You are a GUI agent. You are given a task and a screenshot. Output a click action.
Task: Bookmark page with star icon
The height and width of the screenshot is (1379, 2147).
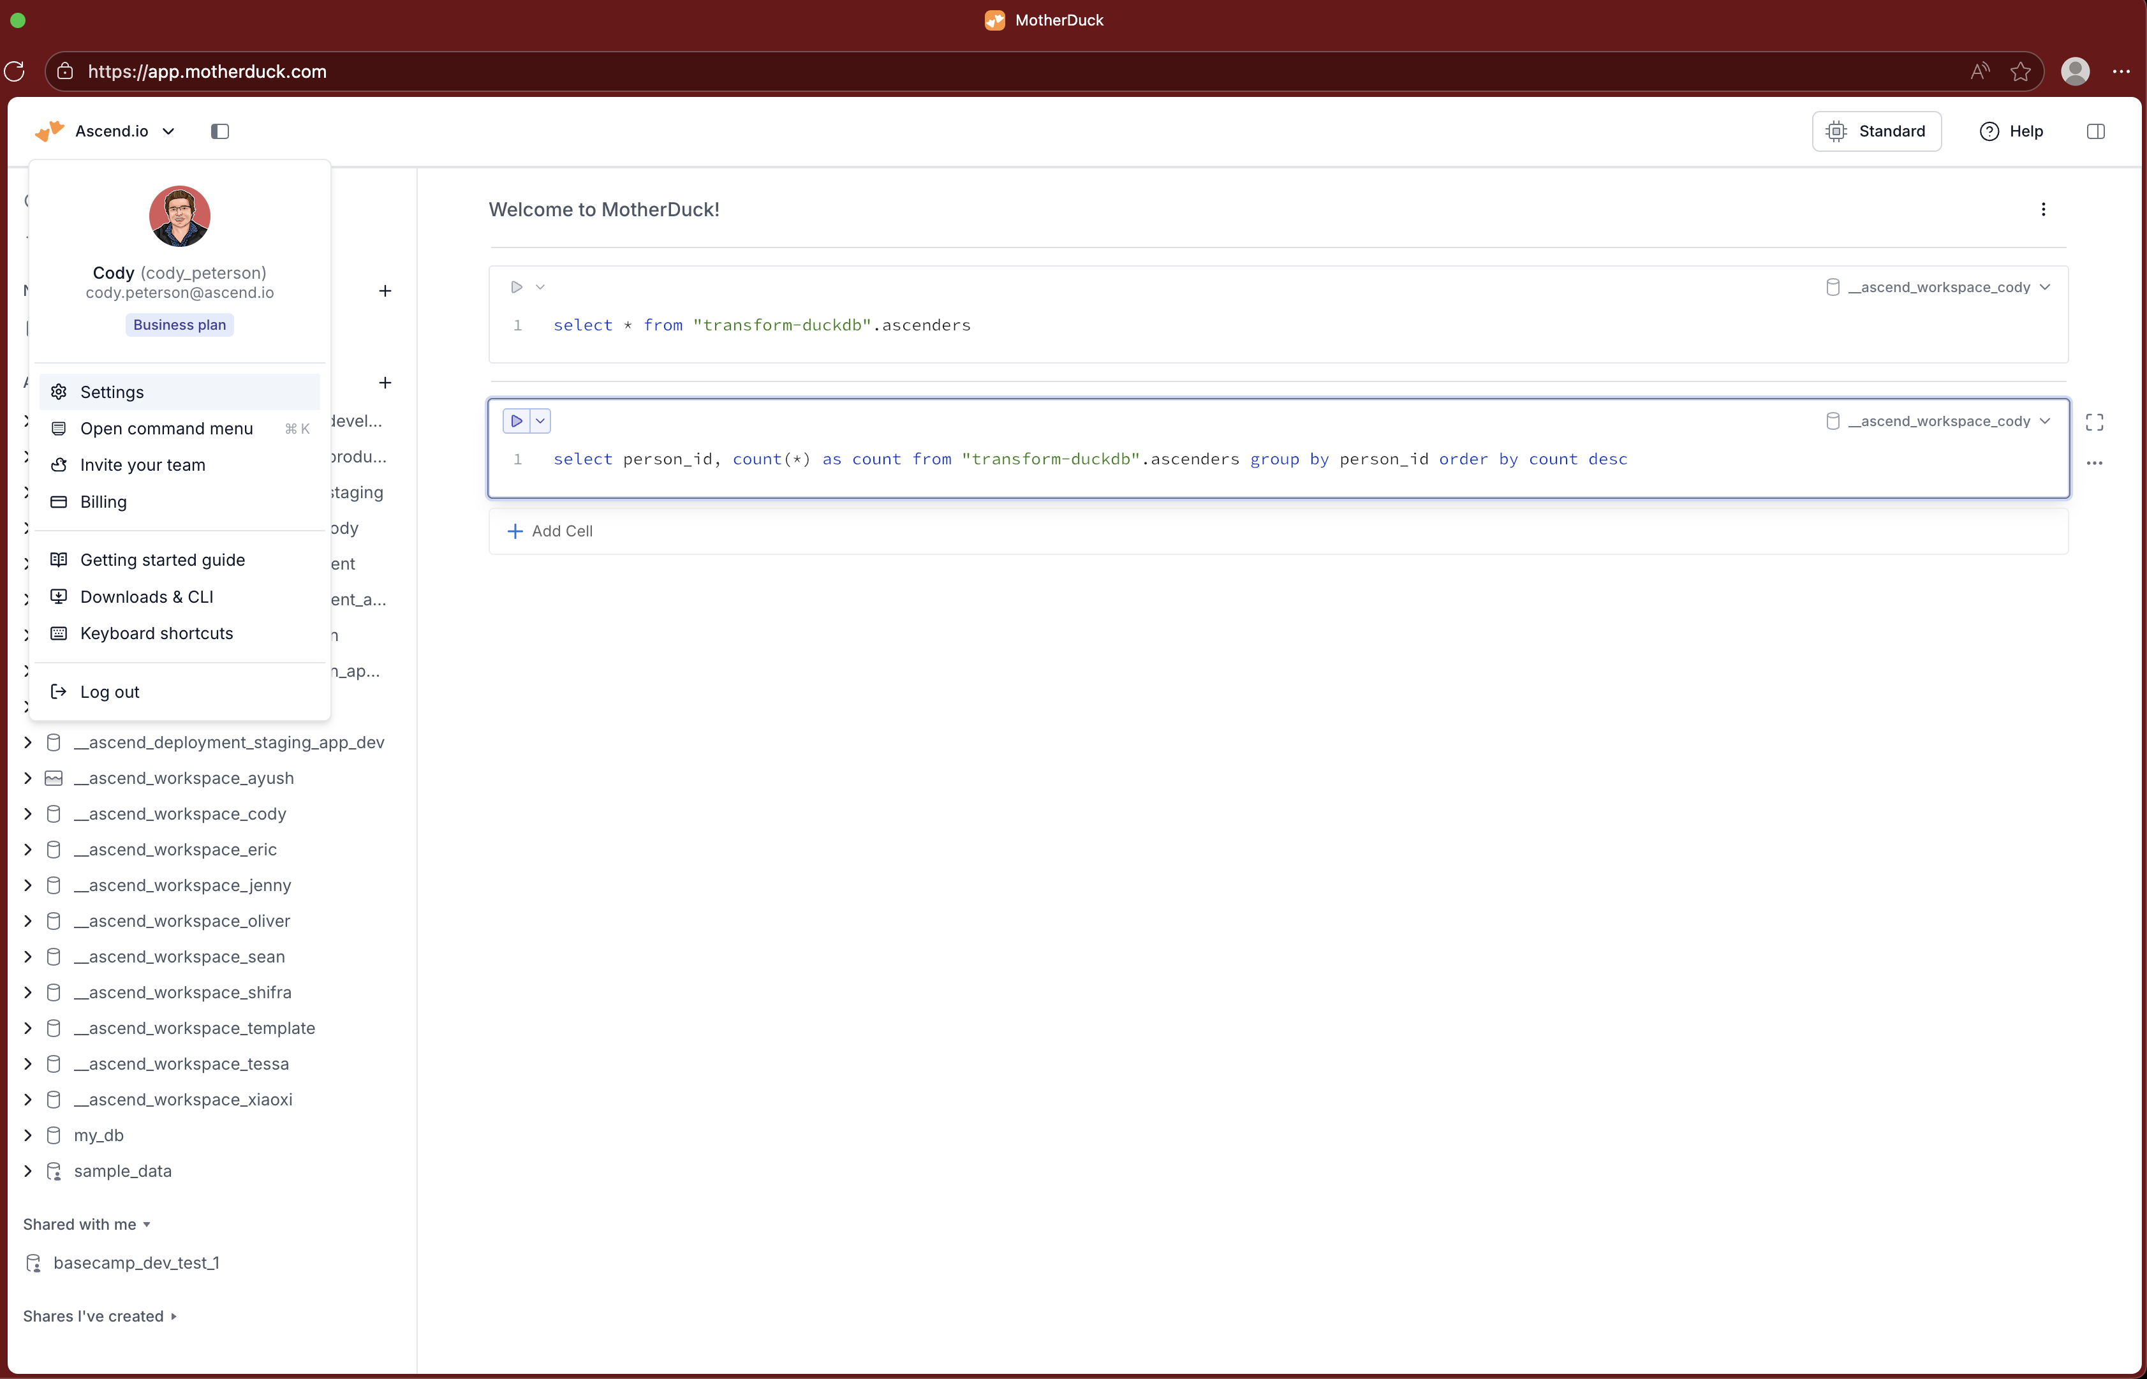2020,71
